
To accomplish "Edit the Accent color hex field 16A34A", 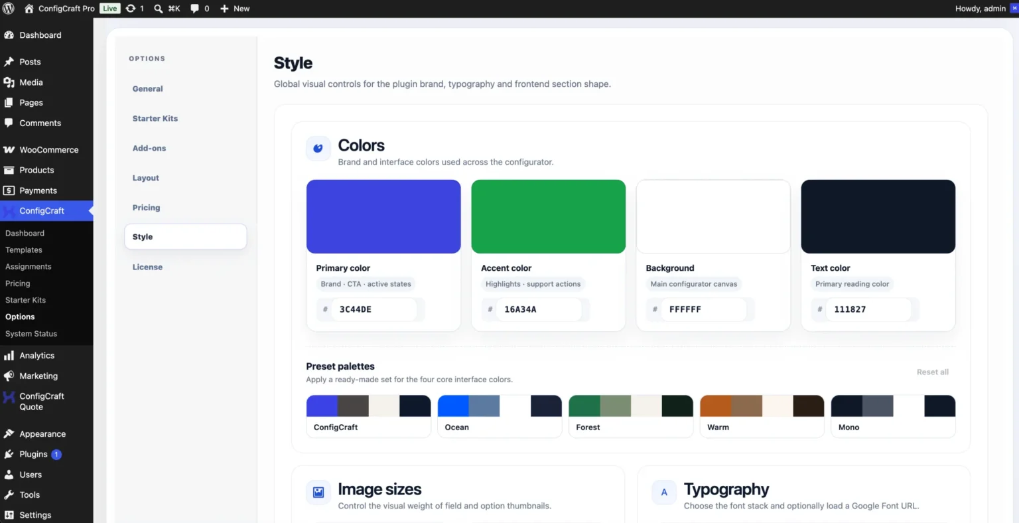I will pyautogui.click(x=539, y=309).
